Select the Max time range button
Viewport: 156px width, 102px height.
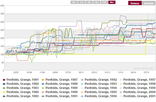pos(112,2)
